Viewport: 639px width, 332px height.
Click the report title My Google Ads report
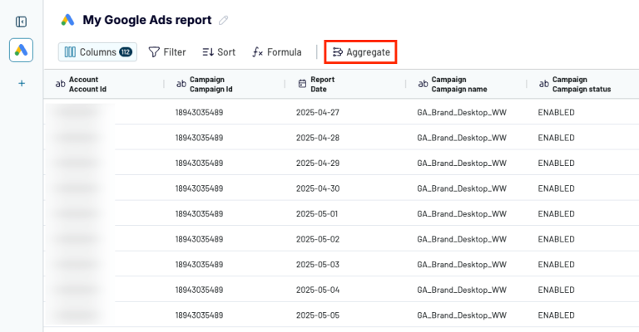coord(146,20)
